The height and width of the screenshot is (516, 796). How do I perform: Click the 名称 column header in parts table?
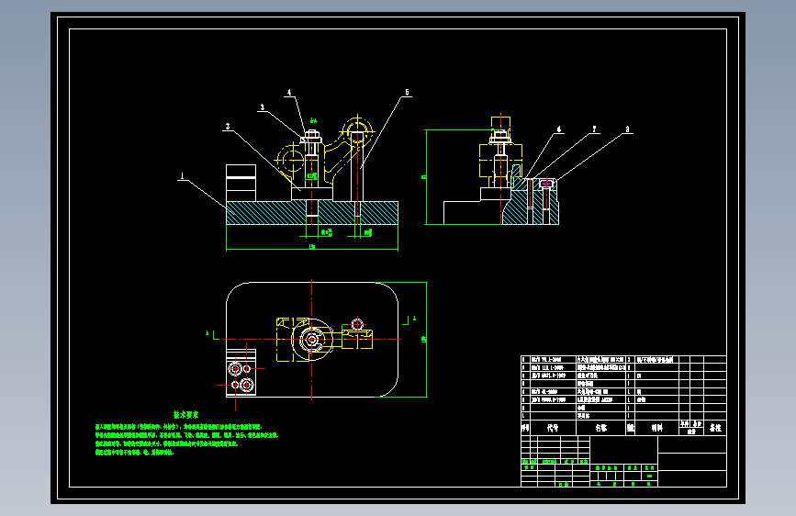(601, 428)
